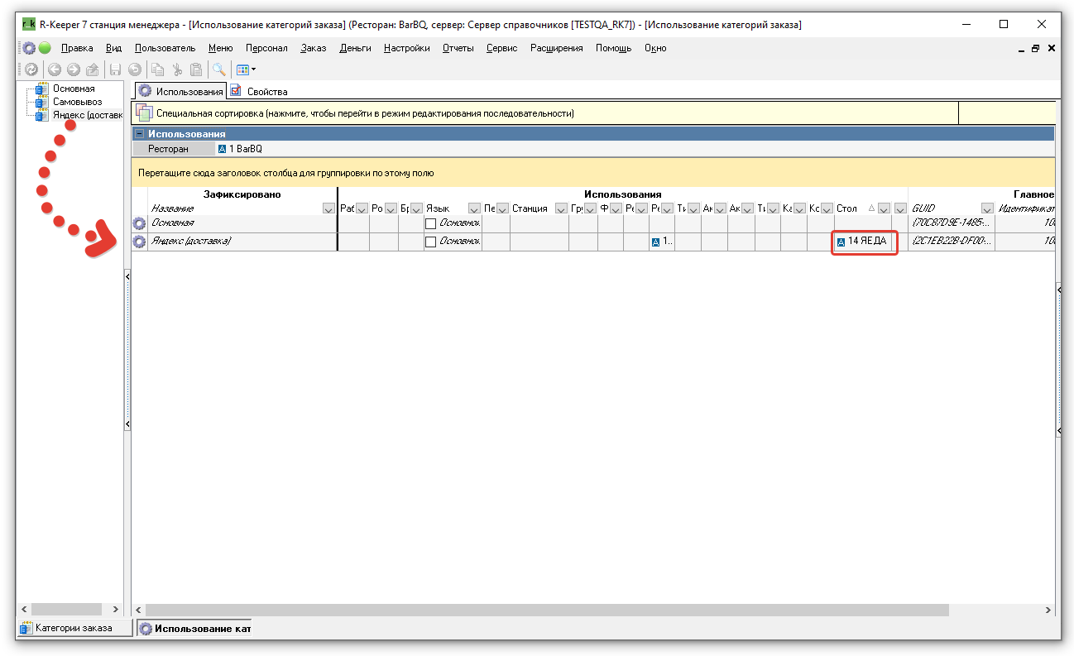
Task: Click the back navigation arrow icon
Action: (55, 70)
